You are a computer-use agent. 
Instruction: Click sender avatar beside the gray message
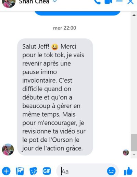click(x=8, y=150)
